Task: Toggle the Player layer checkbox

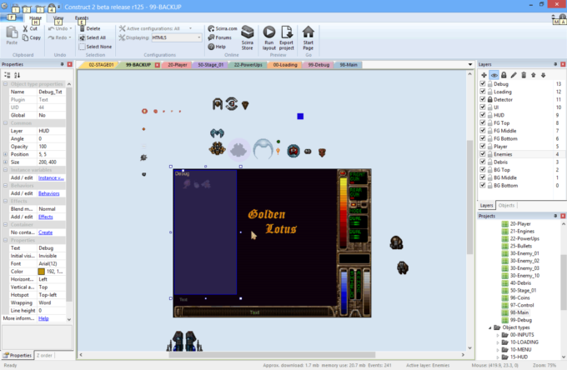Action: 483,147
